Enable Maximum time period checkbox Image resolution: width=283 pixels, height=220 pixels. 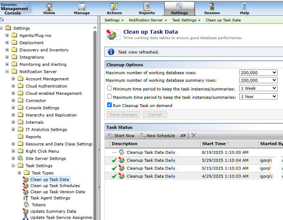[x=109, y=96]
